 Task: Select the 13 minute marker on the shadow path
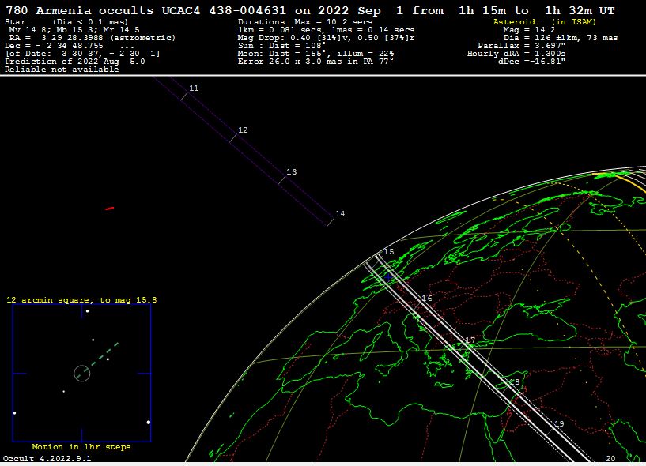click(291, 172)
